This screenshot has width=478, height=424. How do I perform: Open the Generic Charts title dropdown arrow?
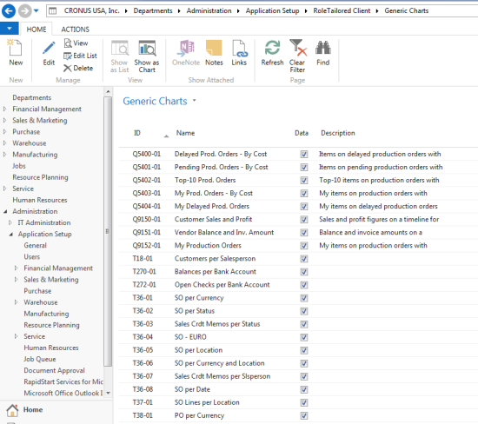[x=195, y=100]
